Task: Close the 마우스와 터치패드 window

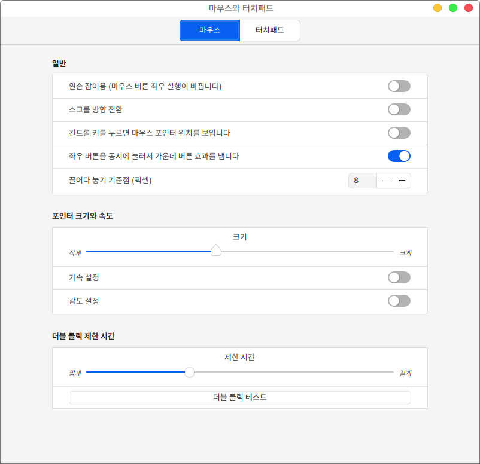Action: click(468, 8)
